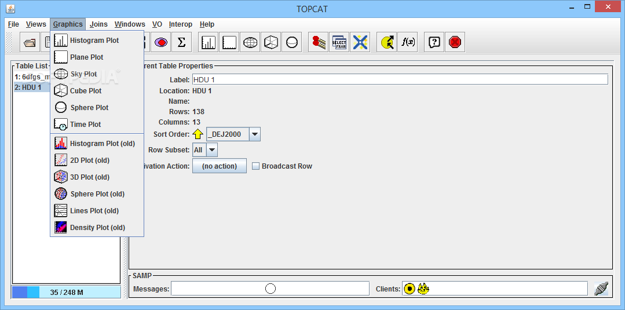Viewport: 625px width, 310px height.
Task: Click the (no action) activation button
Action: (220, 166)
